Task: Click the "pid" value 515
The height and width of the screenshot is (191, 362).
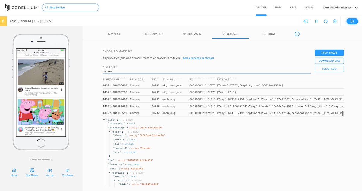Action: tap(132, 144)
